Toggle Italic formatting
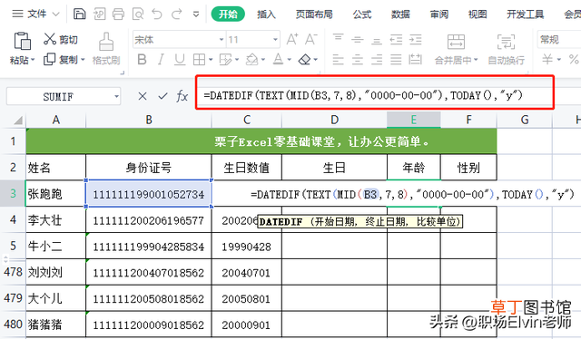The image size is (581, 339). (161, 59)
